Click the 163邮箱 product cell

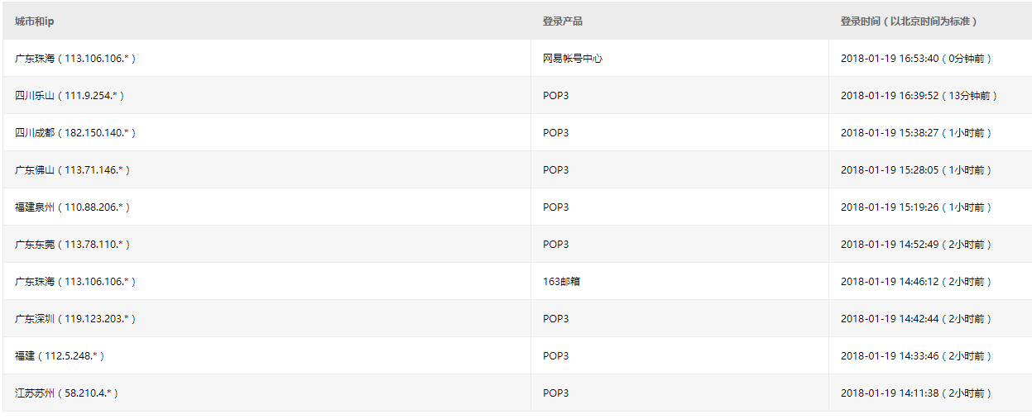(x=562, y=282)
